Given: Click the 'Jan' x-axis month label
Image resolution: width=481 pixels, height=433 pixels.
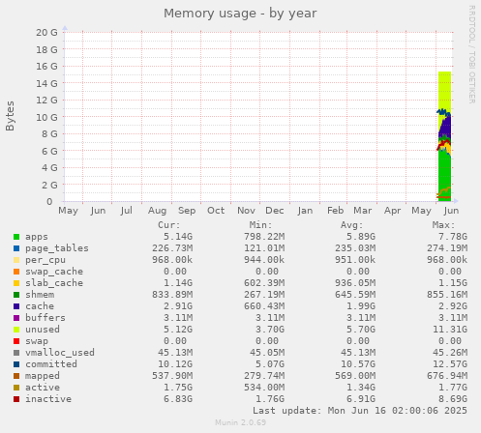Looking at the screenshot, I should 305,211.
